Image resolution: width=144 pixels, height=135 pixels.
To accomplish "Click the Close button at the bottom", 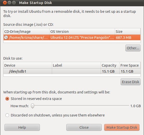I will (84, 127).
